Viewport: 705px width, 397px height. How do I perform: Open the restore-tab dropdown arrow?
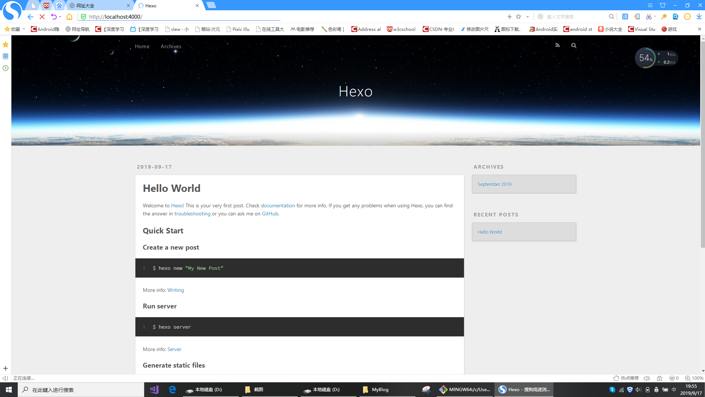pyautogui.click(x=60, y=17)
